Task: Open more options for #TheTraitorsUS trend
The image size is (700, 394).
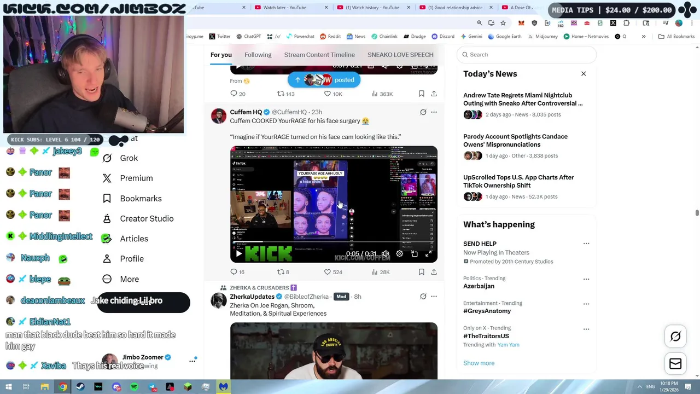Action: (586, 329)
